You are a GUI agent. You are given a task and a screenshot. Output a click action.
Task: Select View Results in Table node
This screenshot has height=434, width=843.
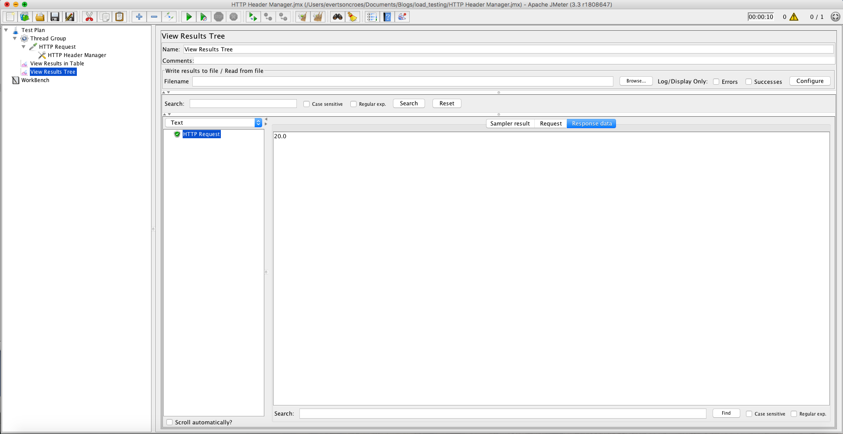click(57, 64)
